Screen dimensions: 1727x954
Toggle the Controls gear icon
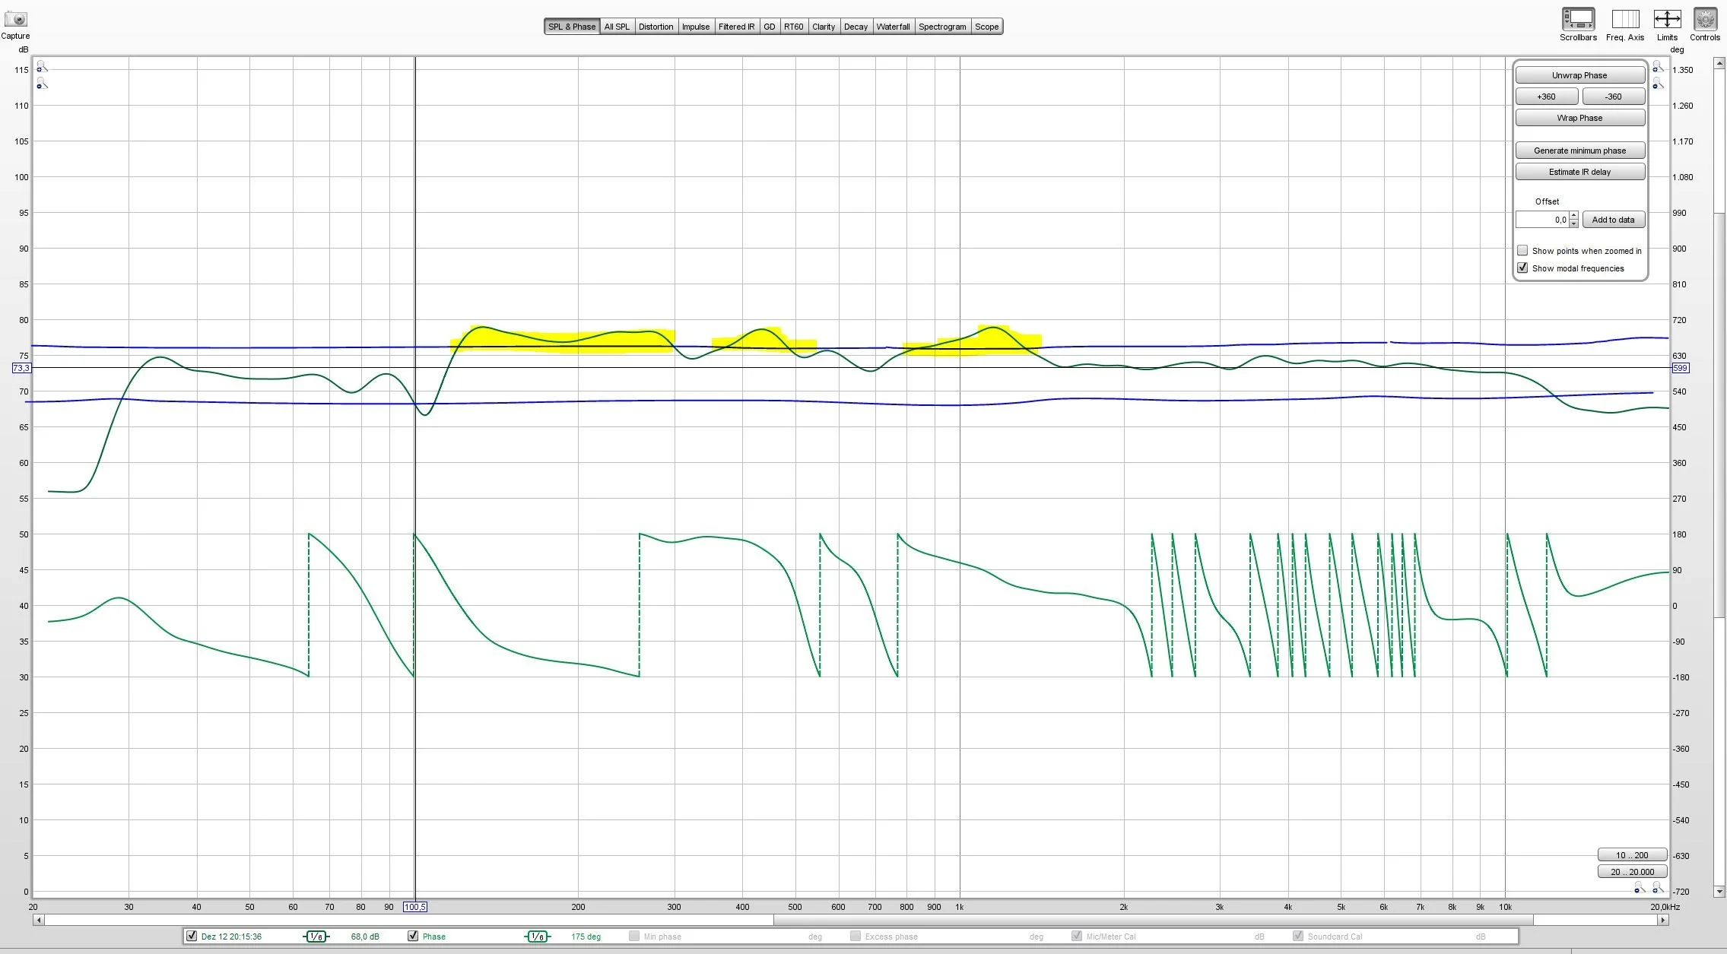point(1705,19)
